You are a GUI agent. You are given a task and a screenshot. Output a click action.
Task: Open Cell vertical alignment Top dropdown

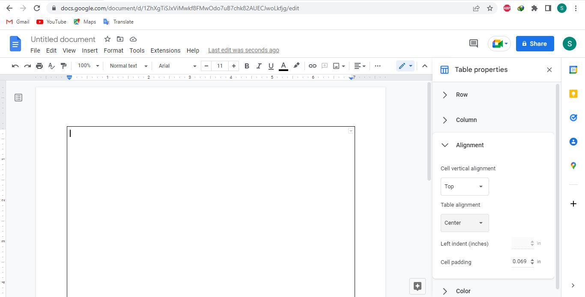tap(465, 187)
